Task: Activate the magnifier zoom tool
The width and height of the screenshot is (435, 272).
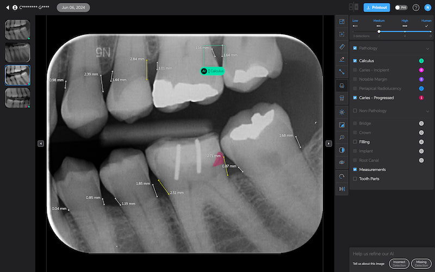Action: [341, 137]
